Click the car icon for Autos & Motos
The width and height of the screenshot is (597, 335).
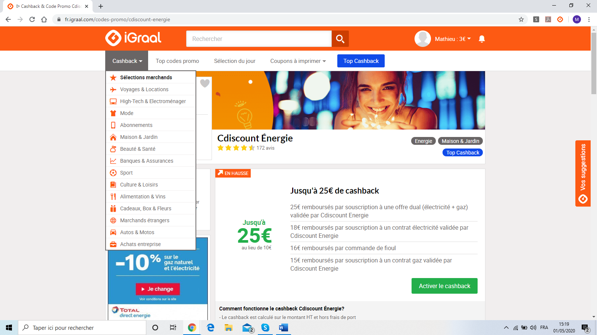113,232
